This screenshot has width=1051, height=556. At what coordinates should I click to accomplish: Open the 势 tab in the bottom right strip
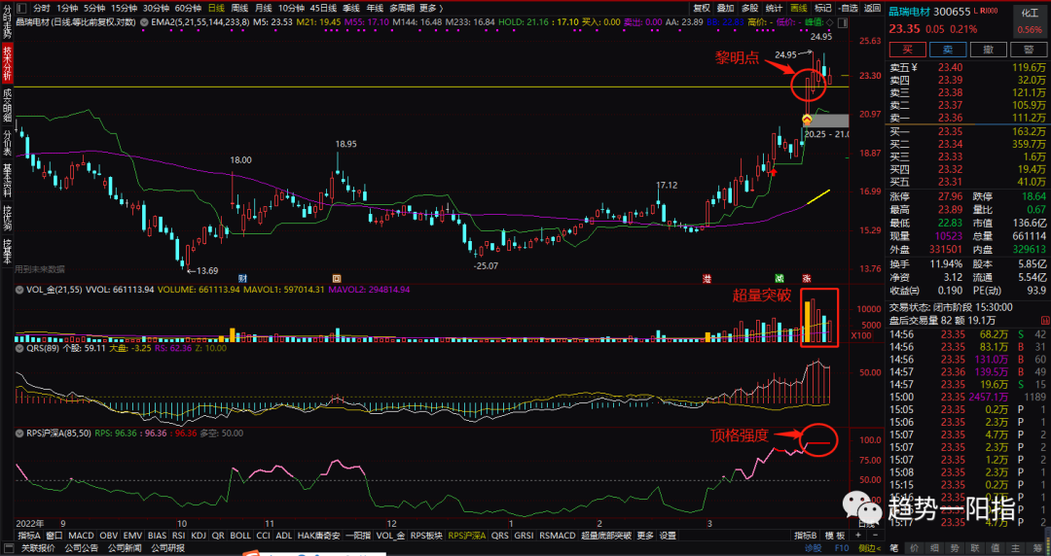pyautogui.click(x=956, y=548)
